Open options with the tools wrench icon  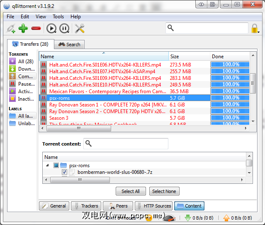click(x=80, y=28)
